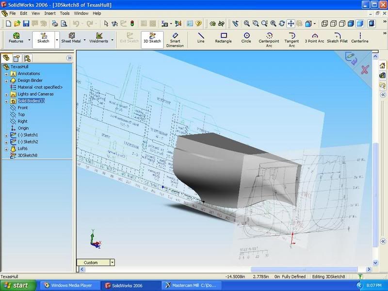The width and height of the screenshot is (388, 291).
Task: Click the viewport vertical scrollbar down arrow
Action: 375,262
